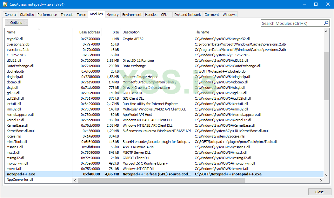The width and height of the screenshot is (334, 198).
Task: Open the Statistics tab
Action: point(27,15)
